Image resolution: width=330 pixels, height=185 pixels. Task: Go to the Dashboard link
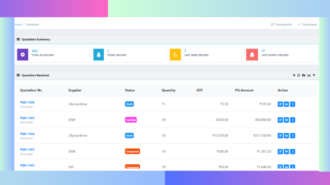307,24
